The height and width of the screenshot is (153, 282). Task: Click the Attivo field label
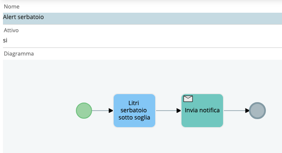11,31
